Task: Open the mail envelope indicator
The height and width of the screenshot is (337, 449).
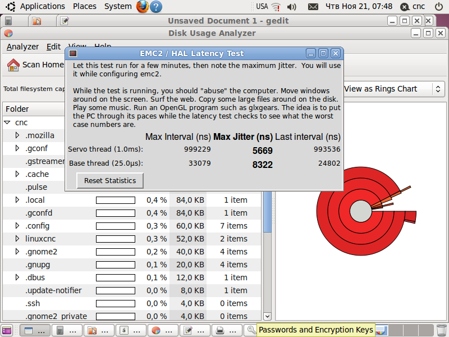Action: (313, 7)
